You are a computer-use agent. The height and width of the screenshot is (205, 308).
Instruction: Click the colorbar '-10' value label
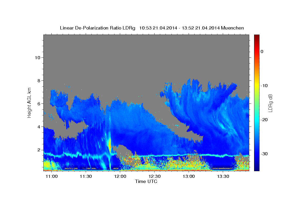pyautogui.click(x=264, y=86)
